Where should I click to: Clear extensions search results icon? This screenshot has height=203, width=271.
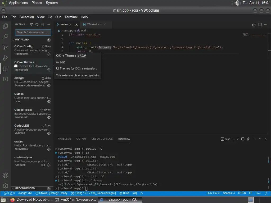[43, 25]
